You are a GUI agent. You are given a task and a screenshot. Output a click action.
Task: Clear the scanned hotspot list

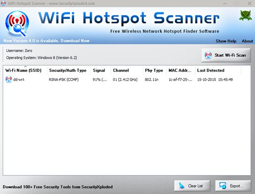(x=192, y=186)
